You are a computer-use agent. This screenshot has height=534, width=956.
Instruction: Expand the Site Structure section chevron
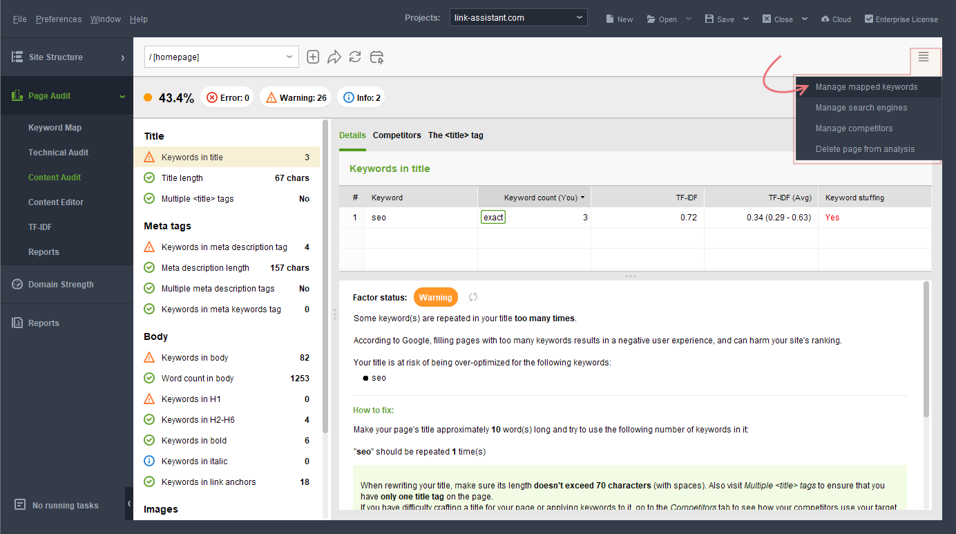pos(122,57)
